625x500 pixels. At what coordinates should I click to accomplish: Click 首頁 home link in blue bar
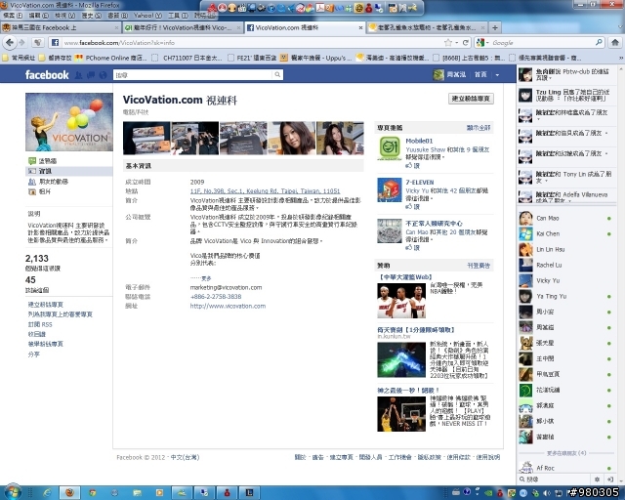480,74
